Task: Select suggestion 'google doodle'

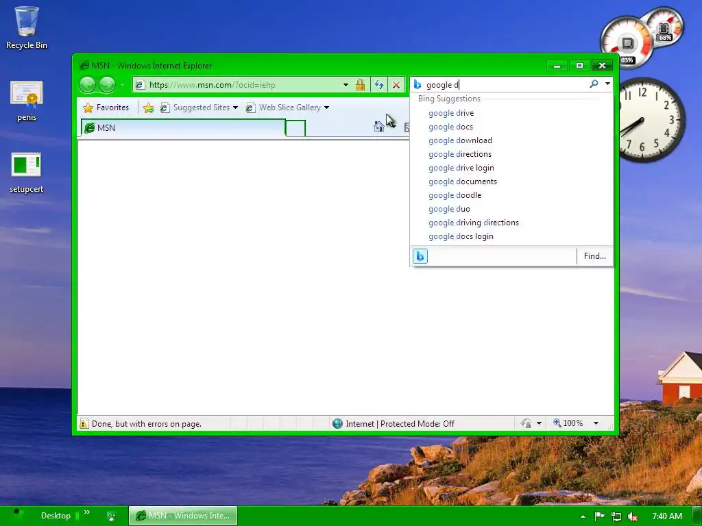Action: 455,195
